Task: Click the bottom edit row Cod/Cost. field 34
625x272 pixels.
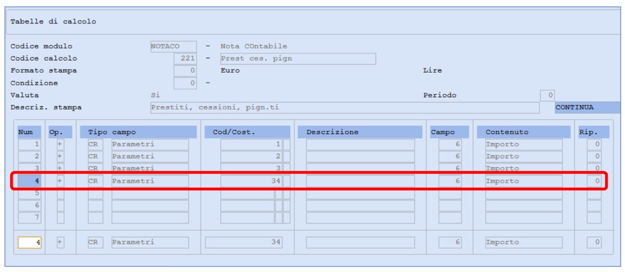Action: tap(243, 242)
